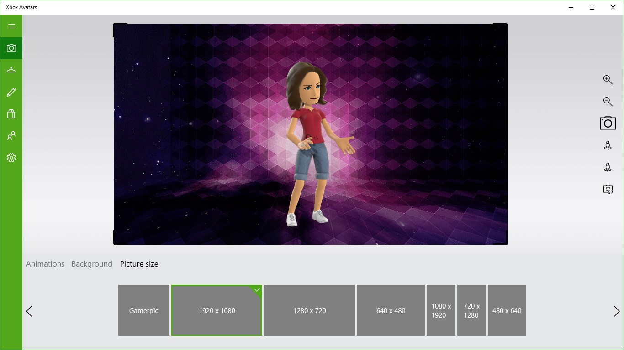The width and height of the screenshot is (624, 350).
Task: Open the hamburger navigation menu
Action: 11,26
